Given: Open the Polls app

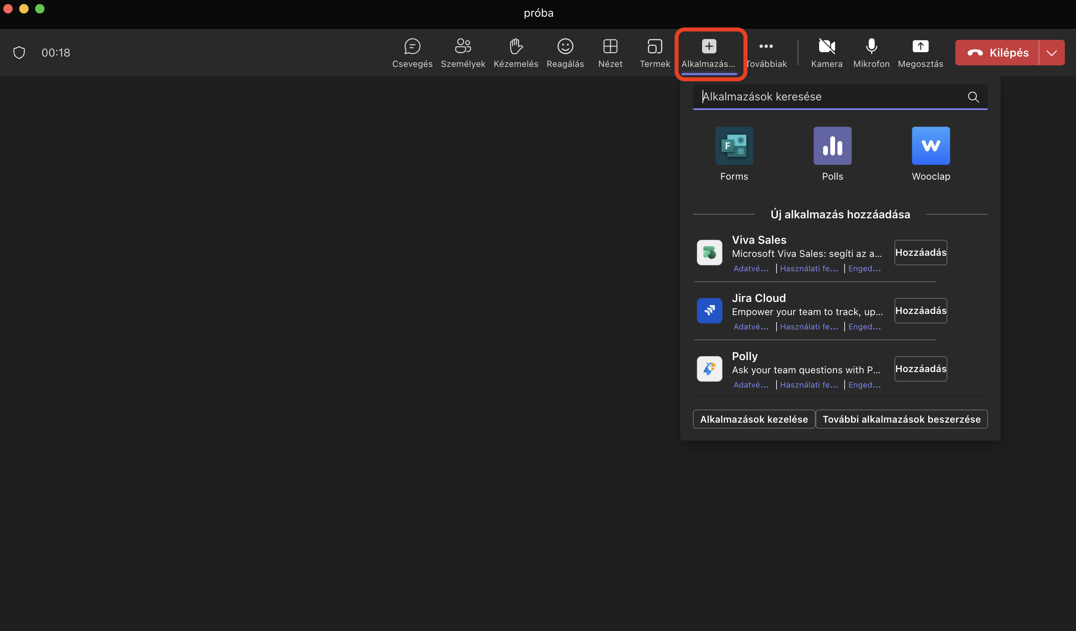Looking at the screenshot, I should [x=832, y=154].
